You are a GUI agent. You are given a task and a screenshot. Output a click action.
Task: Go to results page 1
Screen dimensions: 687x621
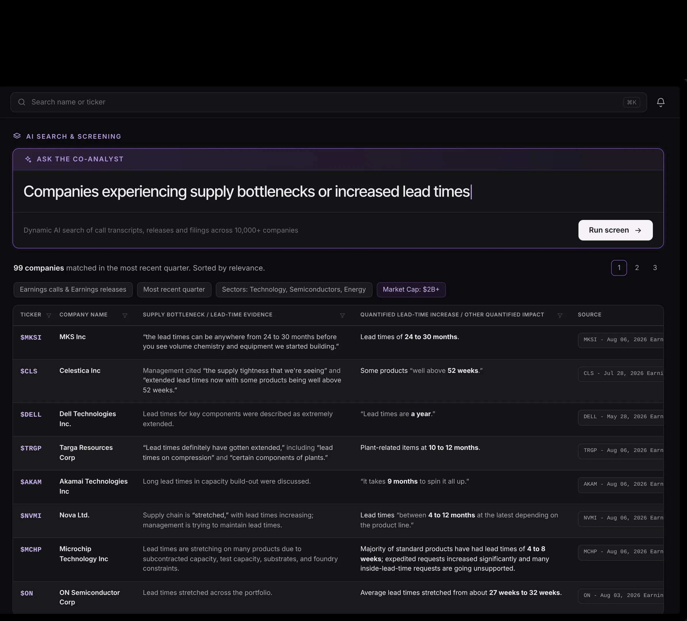coord(619,268)
